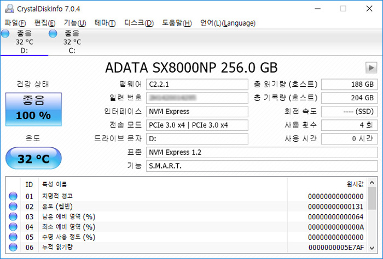Click the attribute list scrollbar thumb
Image resolution: width=383 pixels, height=259 pixels.
point(372,198)
